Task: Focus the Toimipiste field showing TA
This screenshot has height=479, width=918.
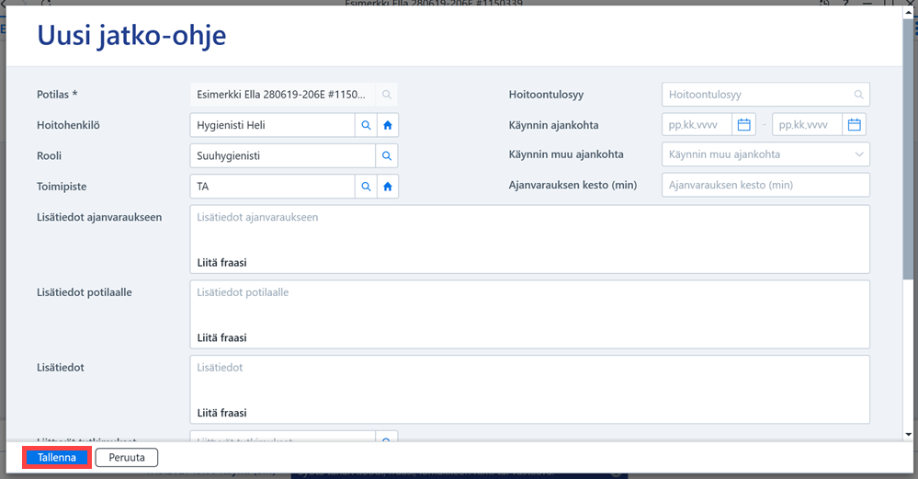Action: pyautogui.click(x=272, y=187)
